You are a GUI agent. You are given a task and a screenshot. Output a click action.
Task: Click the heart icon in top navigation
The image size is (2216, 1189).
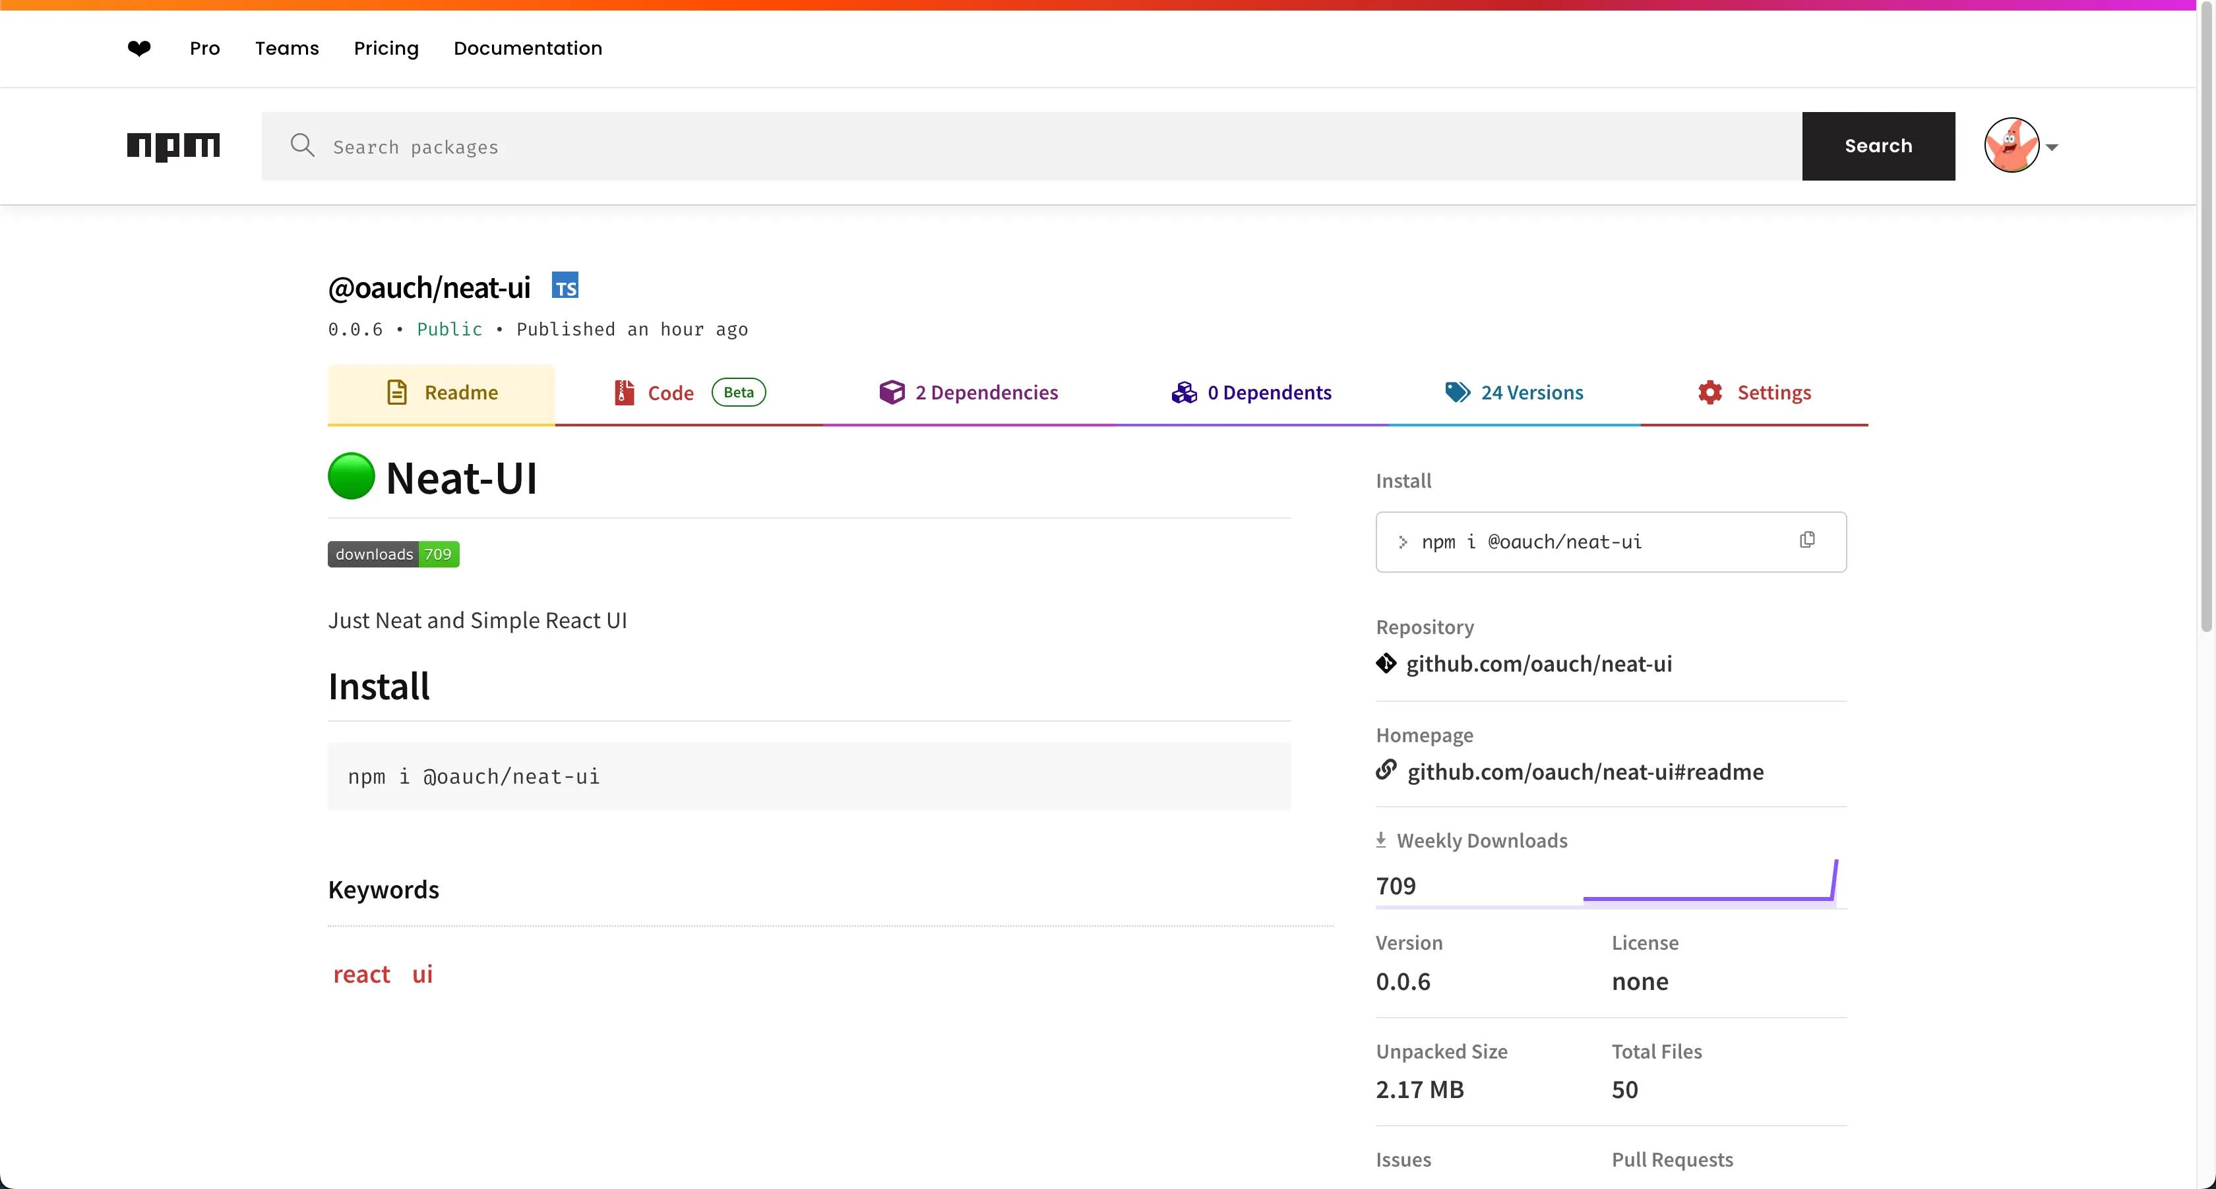pos(138,48)
